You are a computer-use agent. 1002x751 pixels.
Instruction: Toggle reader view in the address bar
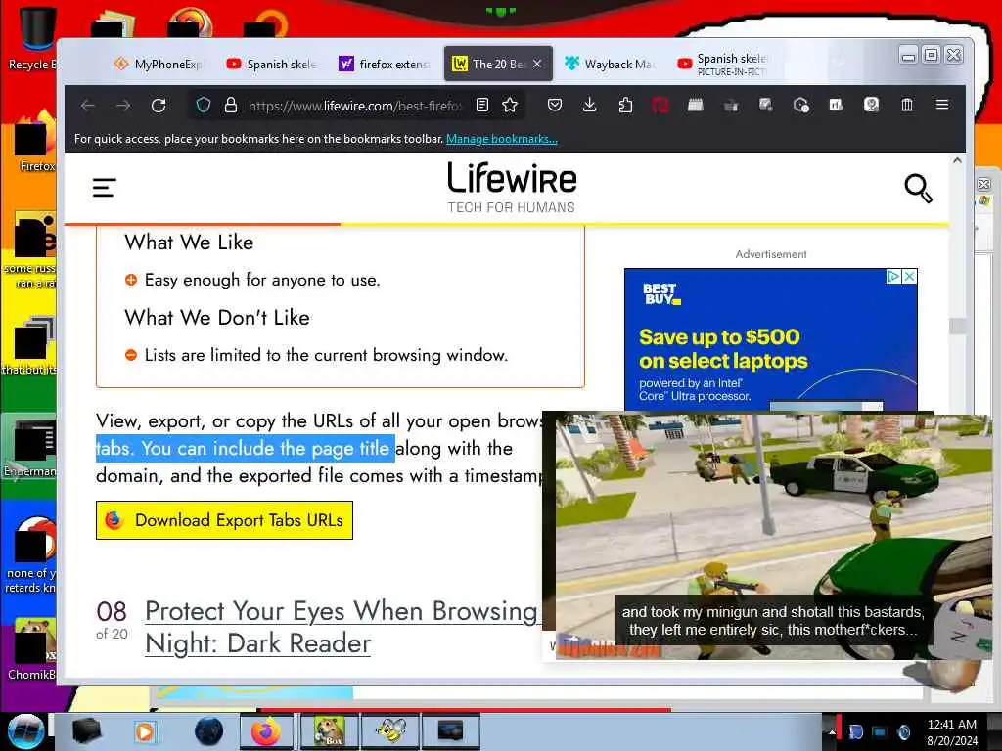click(x=482, y=105)
